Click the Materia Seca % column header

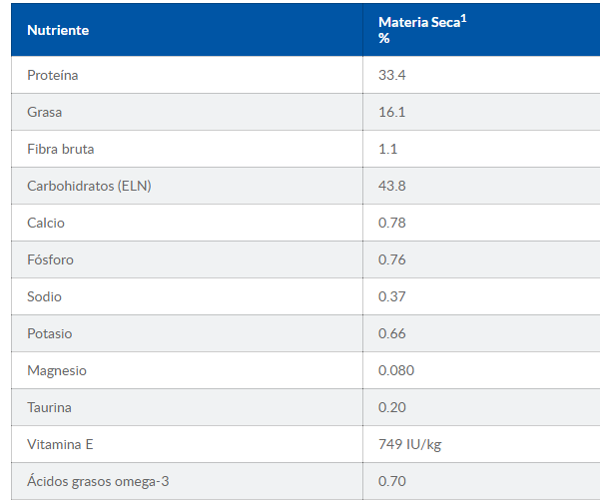(x=419, y=30)
